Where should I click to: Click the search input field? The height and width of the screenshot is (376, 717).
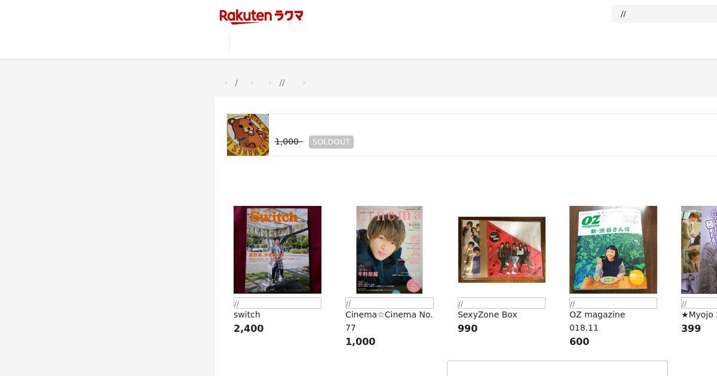664,14
